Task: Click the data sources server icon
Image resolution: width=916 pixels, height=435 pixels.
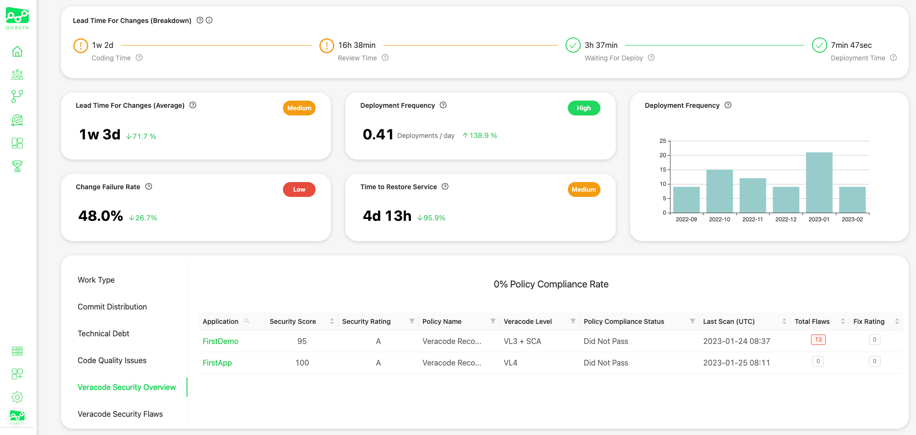Action: point(17,351)
